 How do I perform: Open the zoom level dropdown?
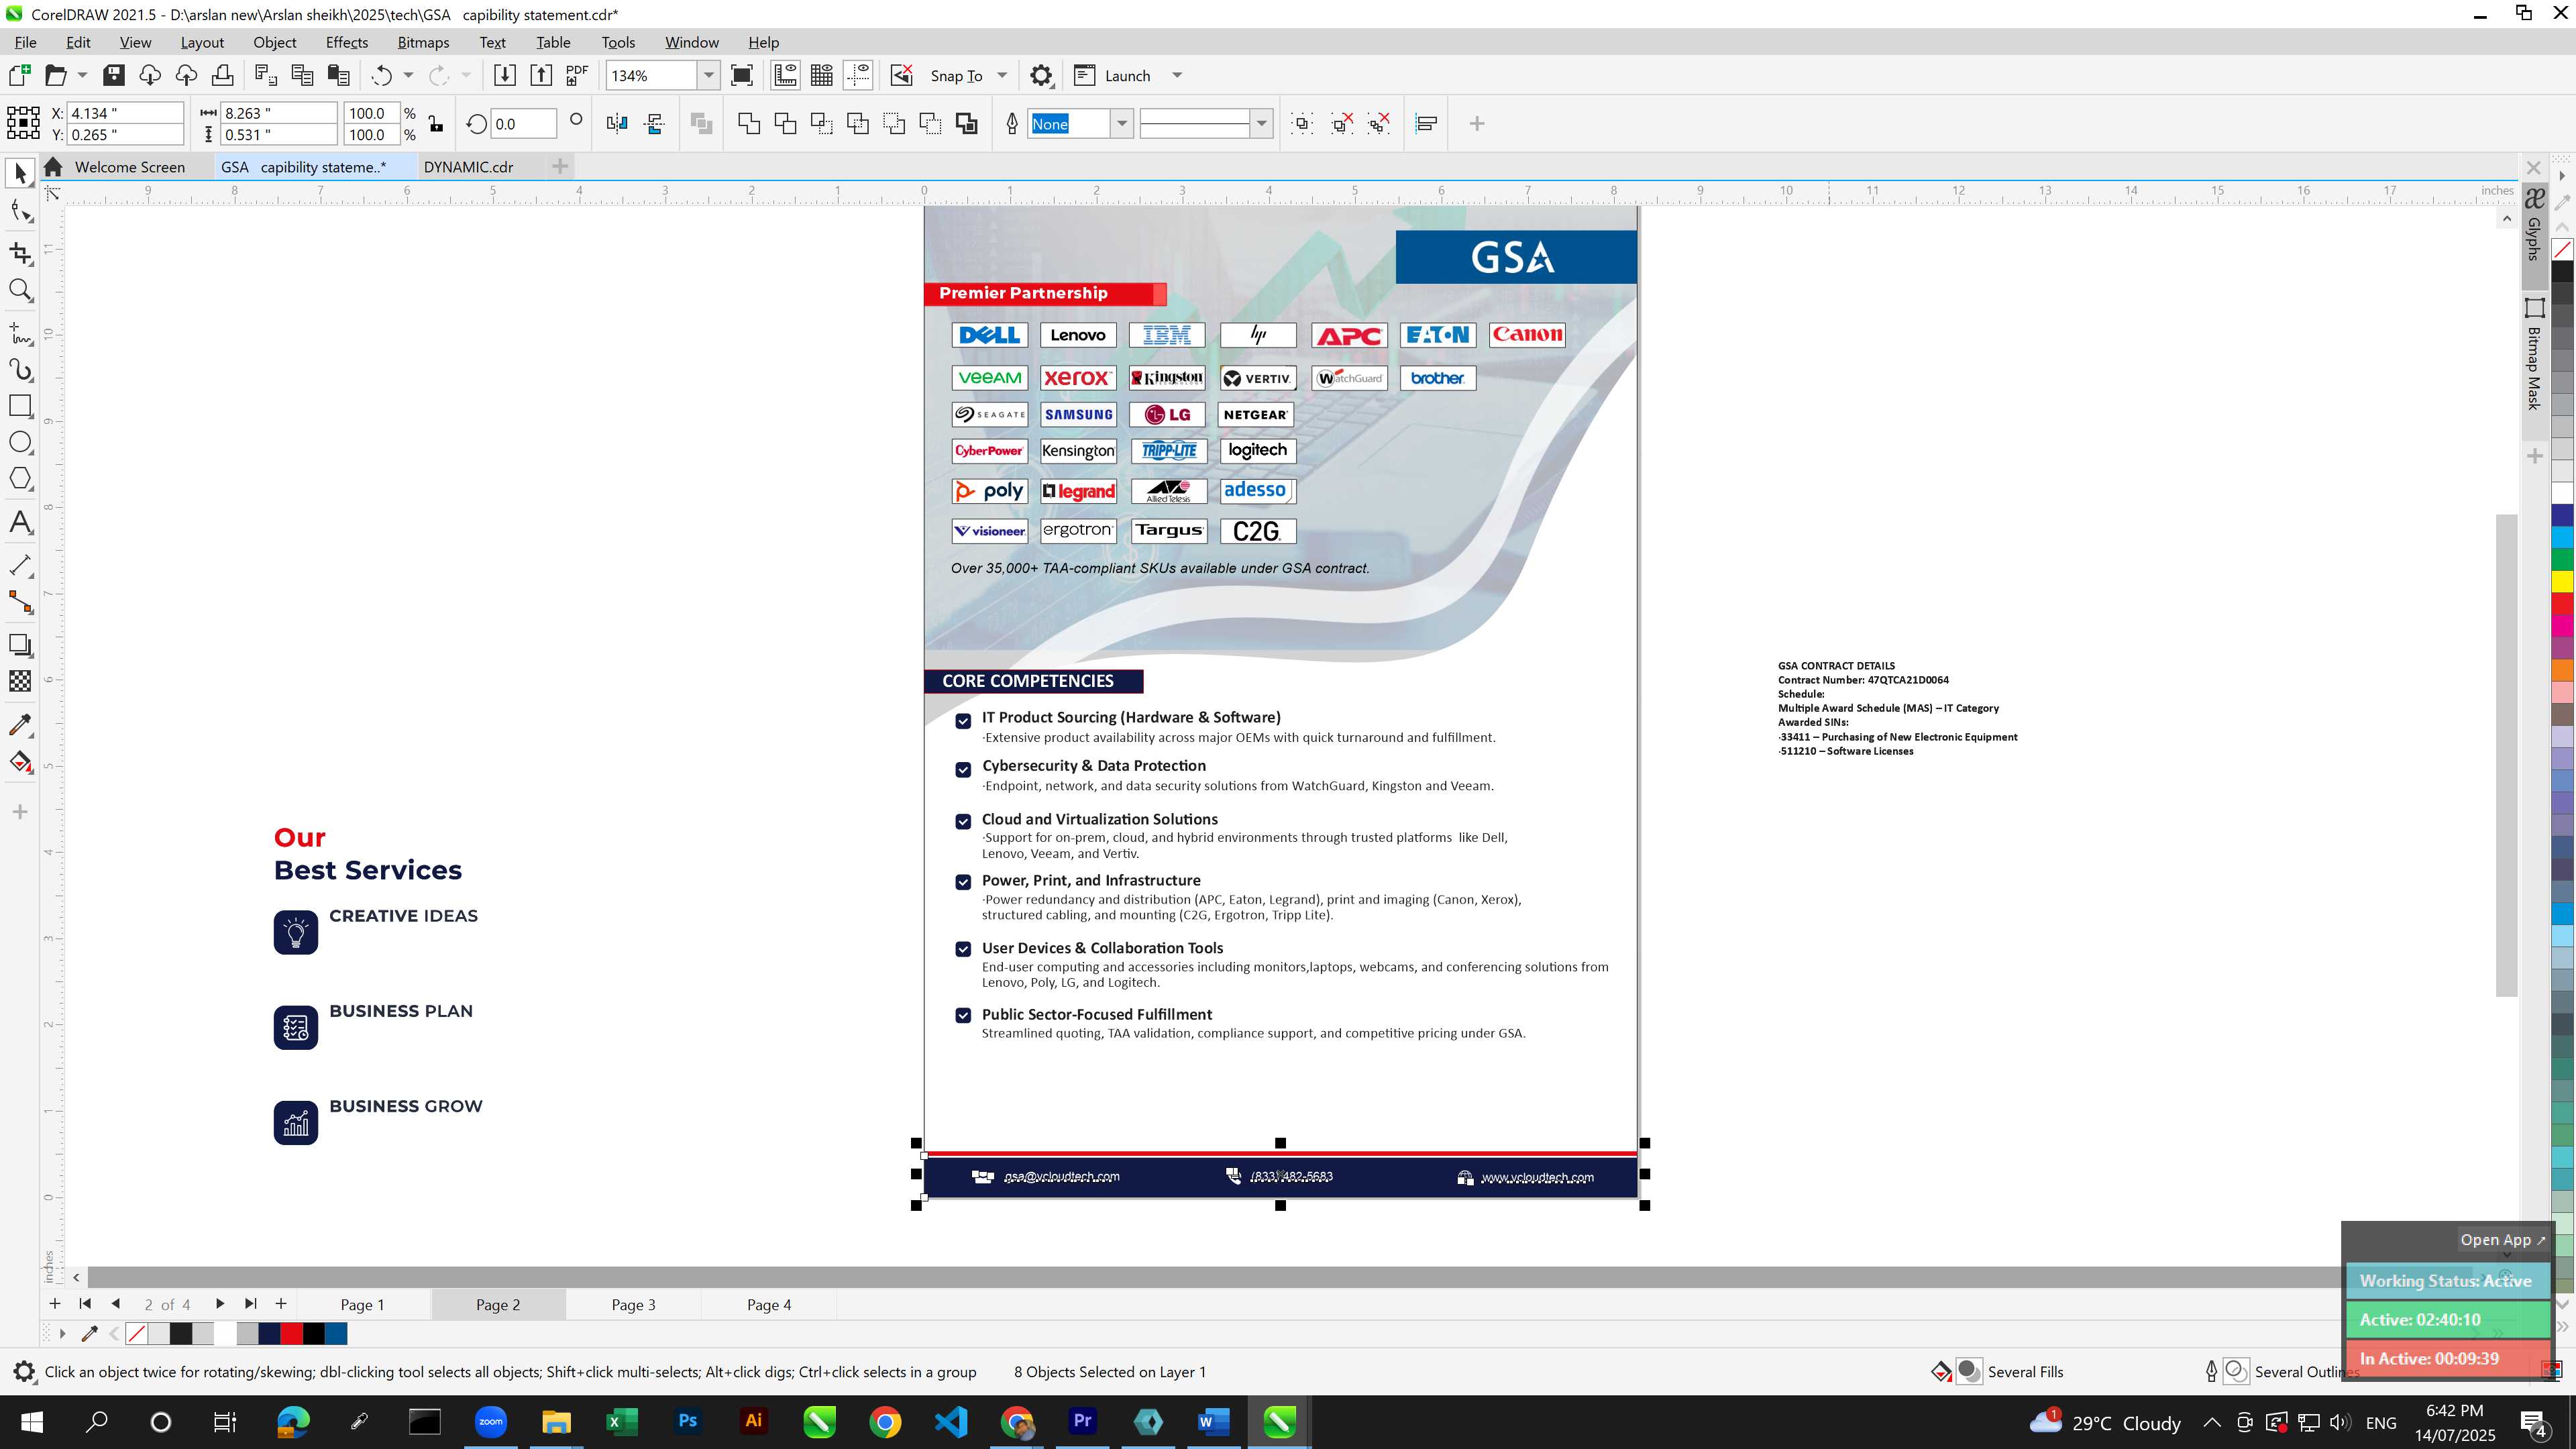tap(709, 75)
